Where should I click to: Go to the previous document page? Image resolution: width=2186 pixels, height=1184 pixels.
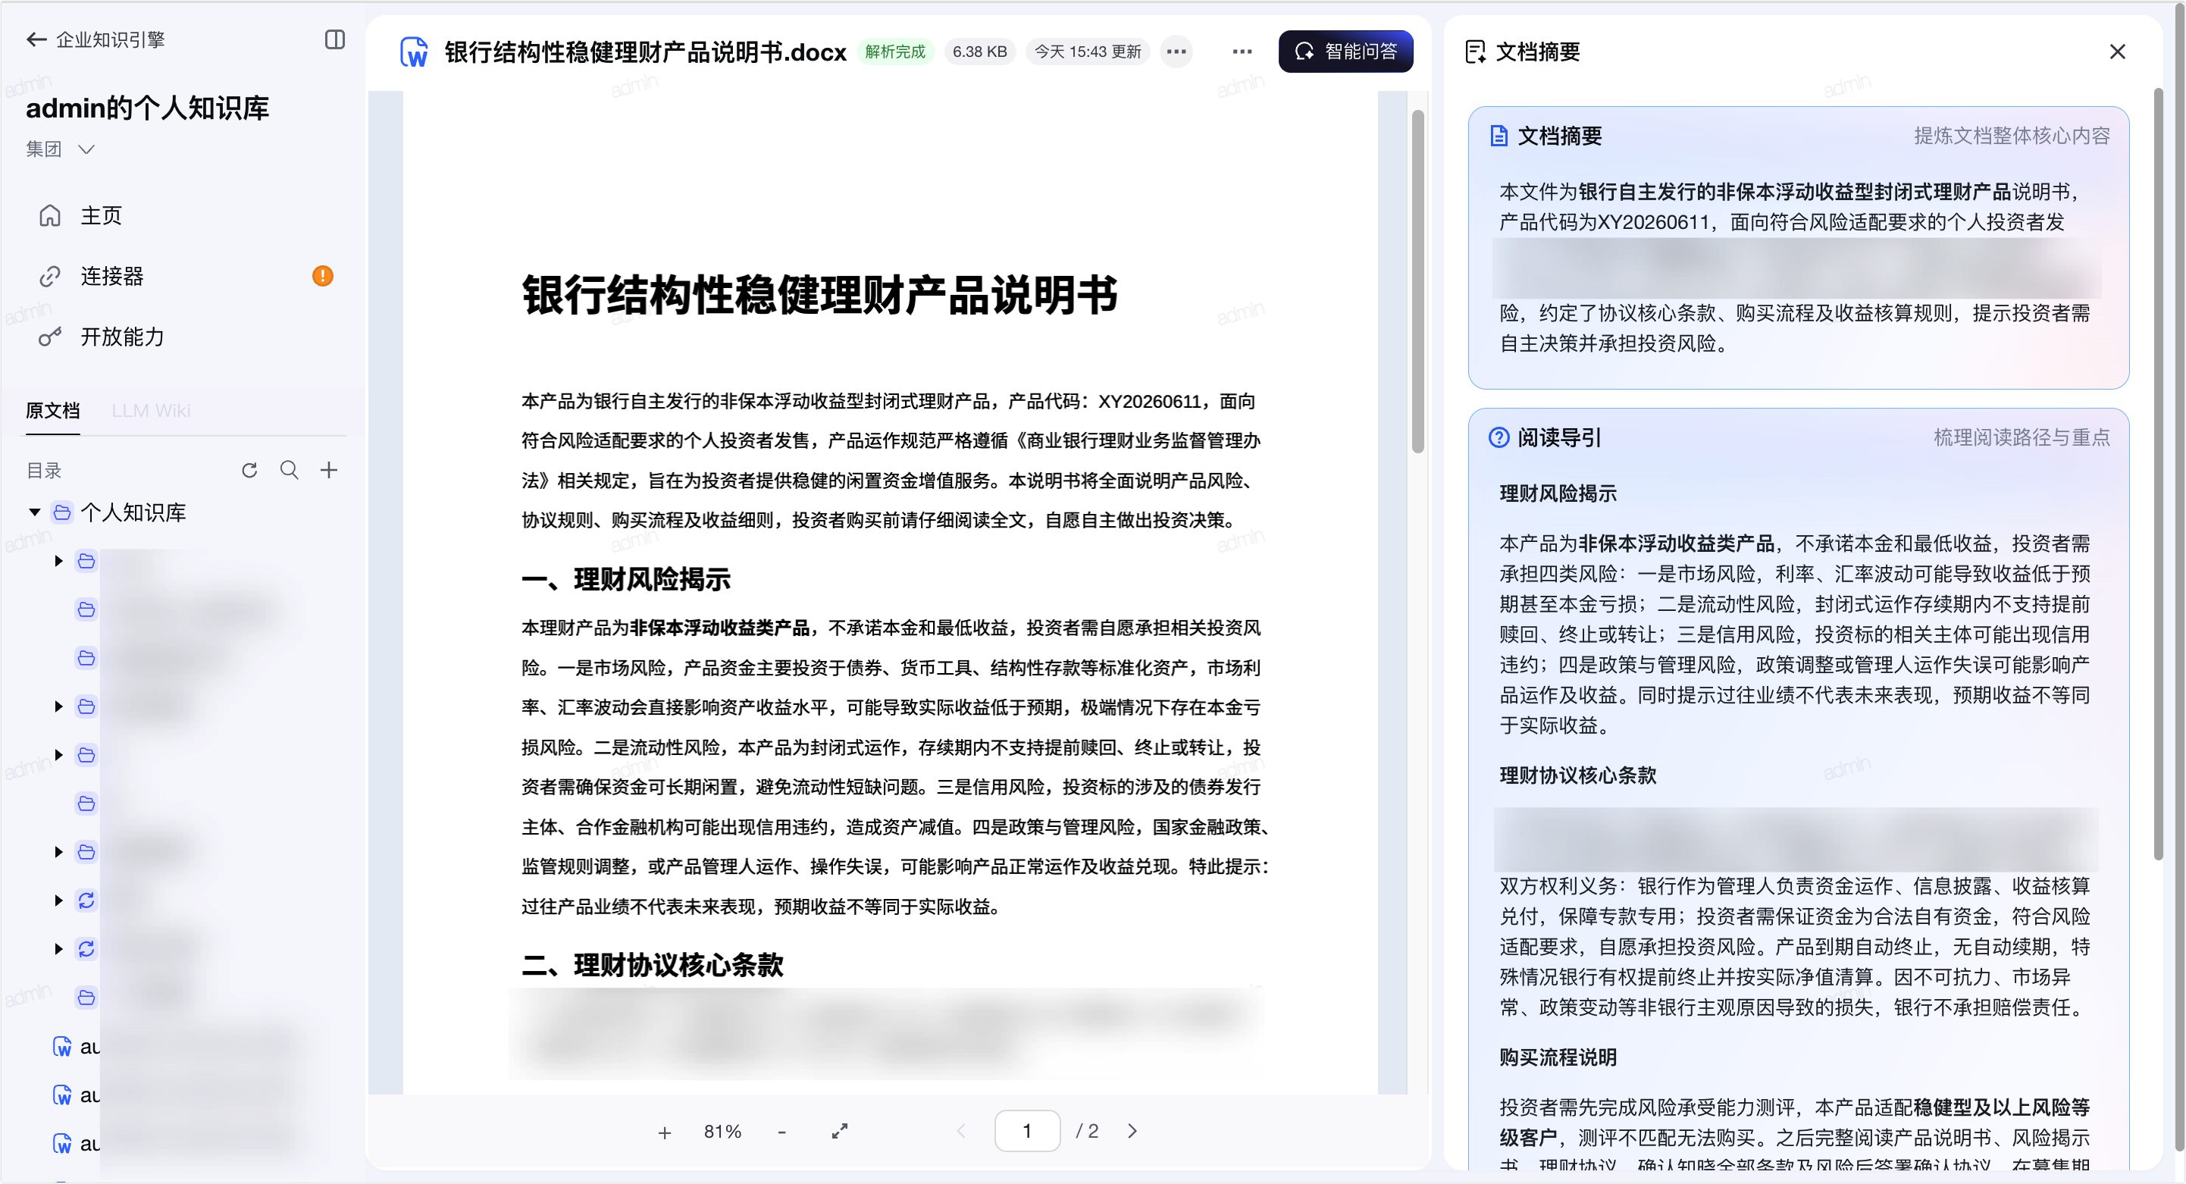point(960,1132)
